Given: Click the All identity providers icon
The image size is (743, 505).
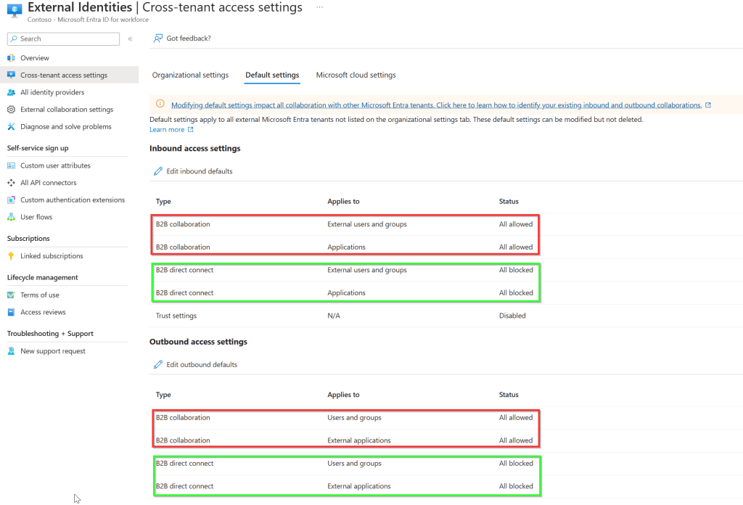Looking at the screenshot, I should point(11,92).
